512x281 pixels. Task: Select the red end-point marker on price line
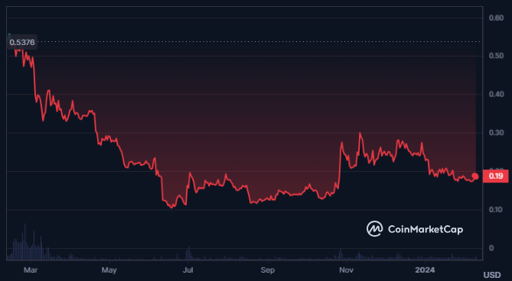click(x=475, y=176)
